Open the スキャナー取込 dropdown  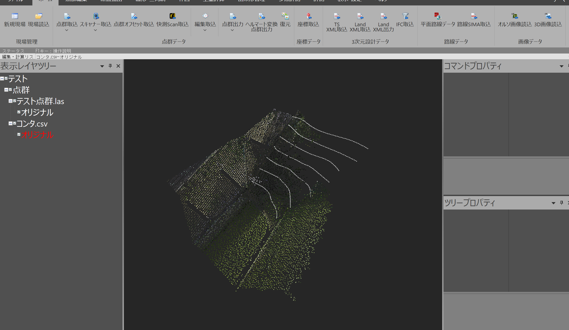(x=95, y=30)
